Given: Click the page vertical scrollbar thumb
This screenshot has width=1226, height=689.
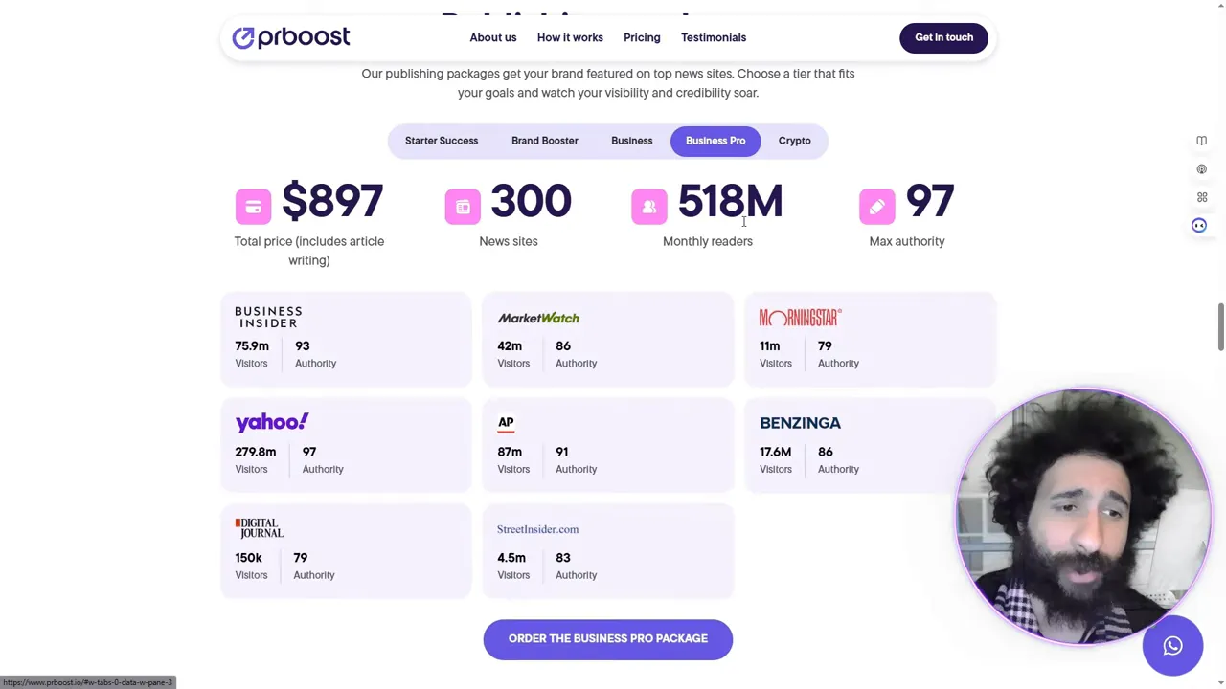Looking at the screenshot, I should point(1220,328).
